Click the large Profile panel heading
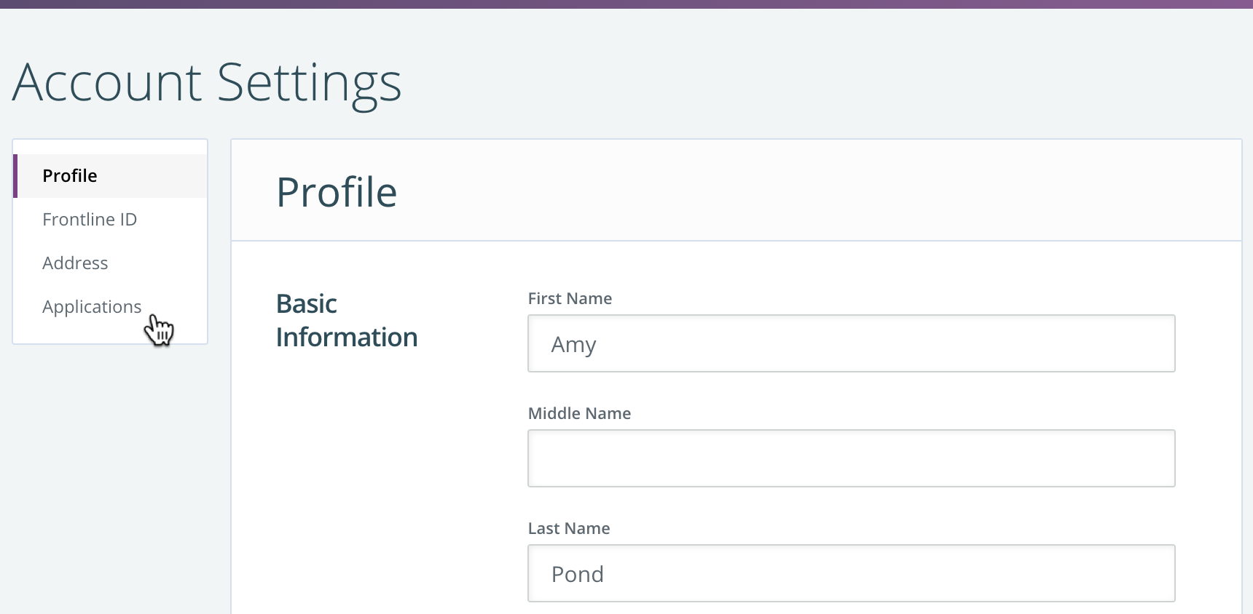The height and width of the screenshot is (614, 1253). coord(337,192)
